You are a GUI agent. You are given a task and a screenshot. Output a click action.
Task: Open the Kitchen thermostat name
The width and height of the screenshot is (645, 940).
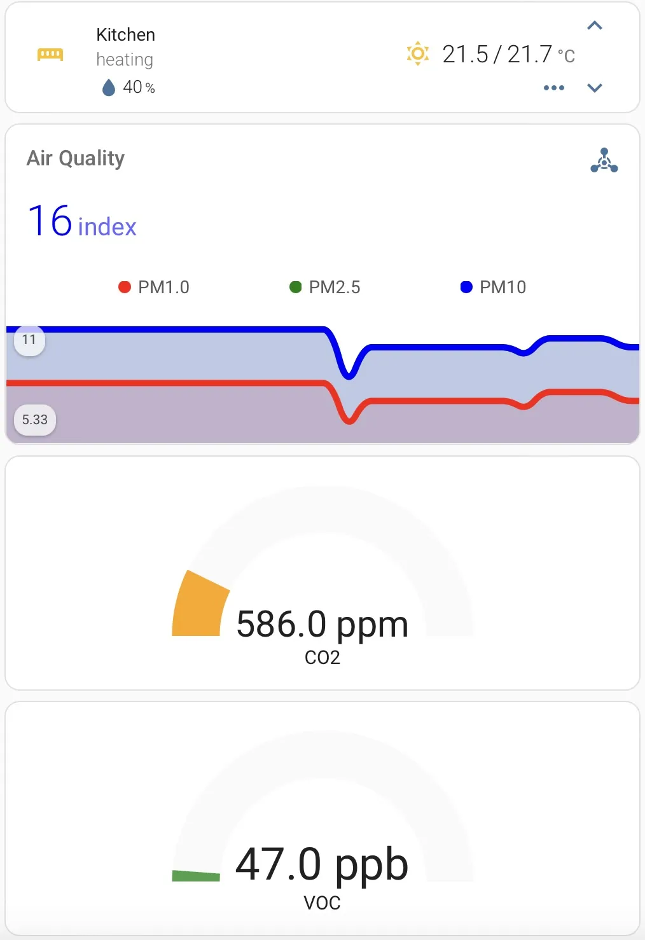point(125,34)
